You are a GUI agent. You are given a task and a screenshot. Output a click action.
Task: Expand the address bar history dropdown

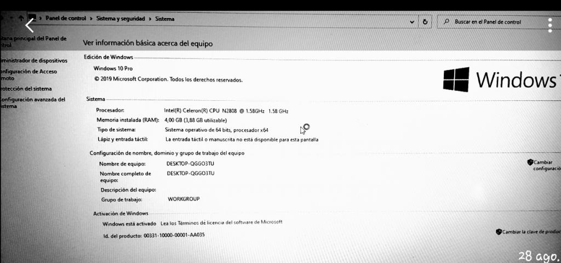[412, 22]
